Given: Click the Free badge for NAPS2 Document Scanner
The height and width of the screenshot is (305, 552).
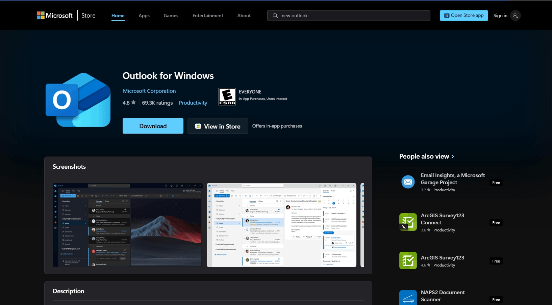Looking at the screenshot, I should (x=496, y=300).
